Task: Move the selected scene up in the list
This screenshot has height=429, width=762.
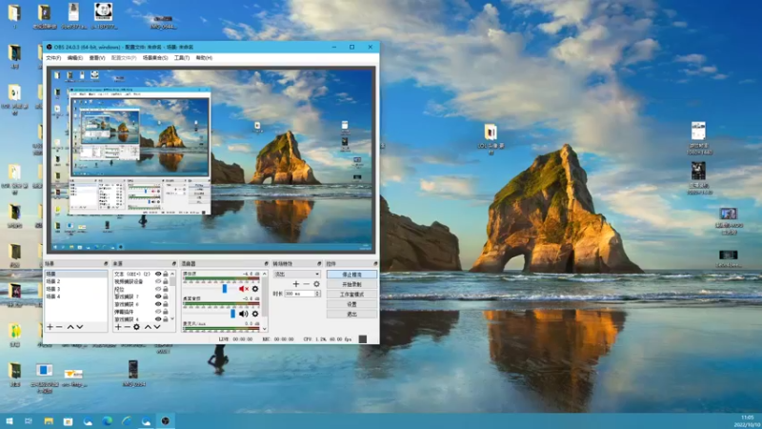Action: click(x=70, y=327)
